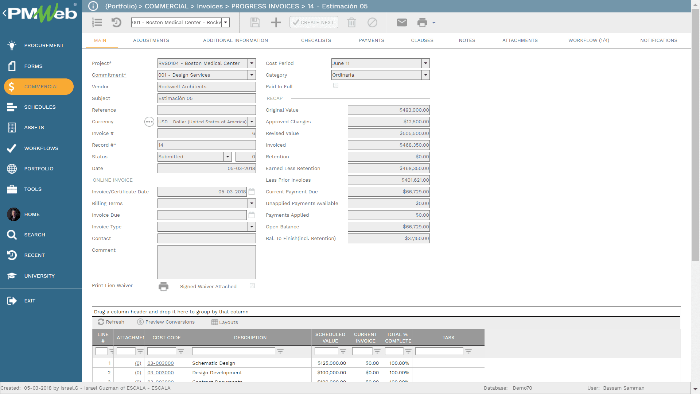The image size is (700, 394).
Task: Open cost code 03-003000 for Schematic Design
Action: 160,363
